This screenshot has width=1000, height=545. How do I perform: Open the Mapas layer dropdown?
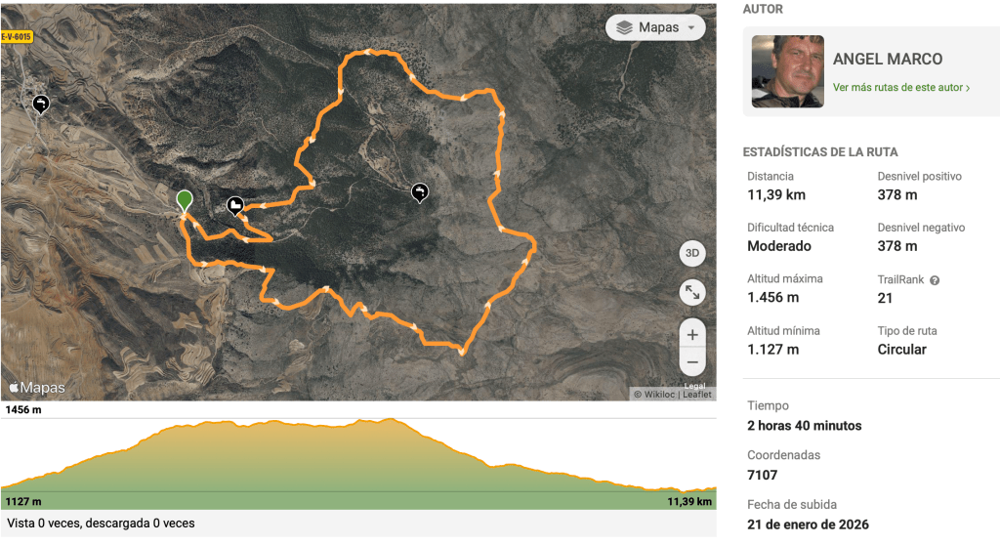pyautogui.click(x=655, y=27)
